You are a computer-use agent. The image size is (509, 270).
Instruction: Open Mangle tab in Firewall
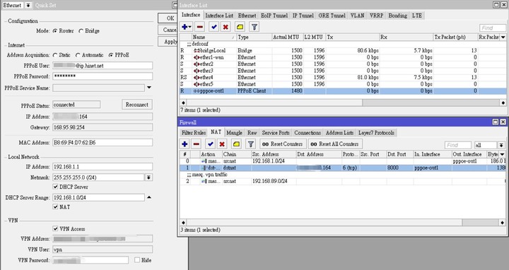[x=235, y=133]
